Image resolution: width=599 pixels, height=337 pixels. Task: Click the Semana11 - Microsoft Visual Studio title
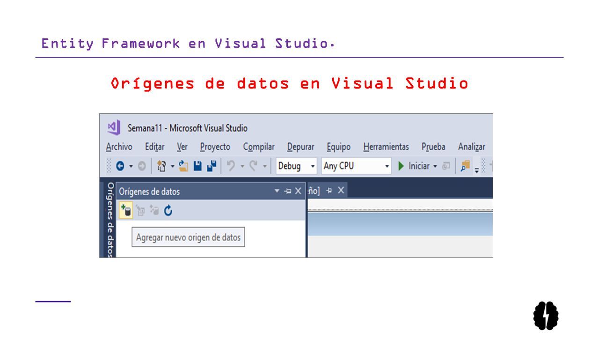[188, 128]
